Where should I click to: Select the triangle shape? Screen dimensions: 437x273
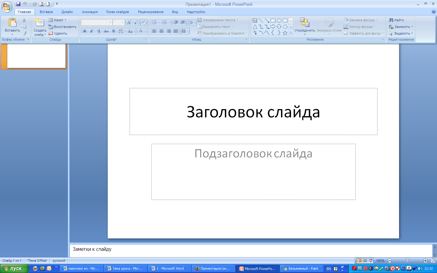click(255, 27)
